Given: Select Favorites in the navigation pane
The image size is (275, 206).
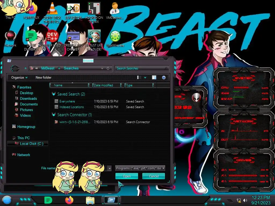Looking at the screenshot, I should [x=24, y=87].
